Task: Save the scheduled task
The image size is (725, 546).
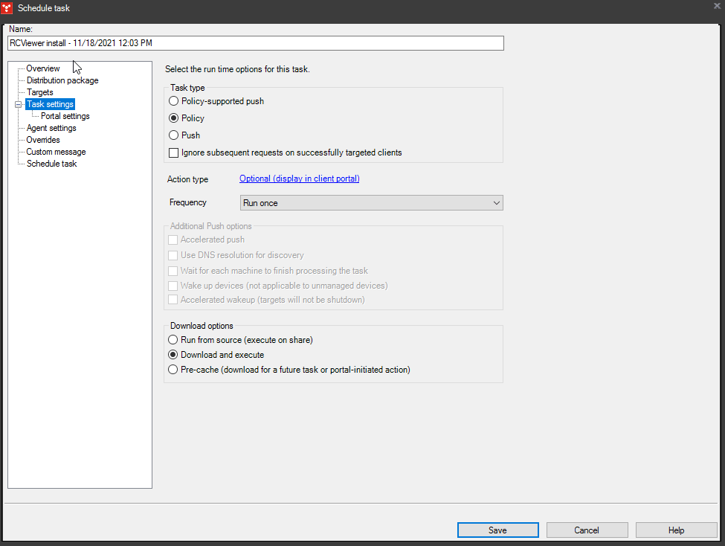Action: tap(497, 530)
